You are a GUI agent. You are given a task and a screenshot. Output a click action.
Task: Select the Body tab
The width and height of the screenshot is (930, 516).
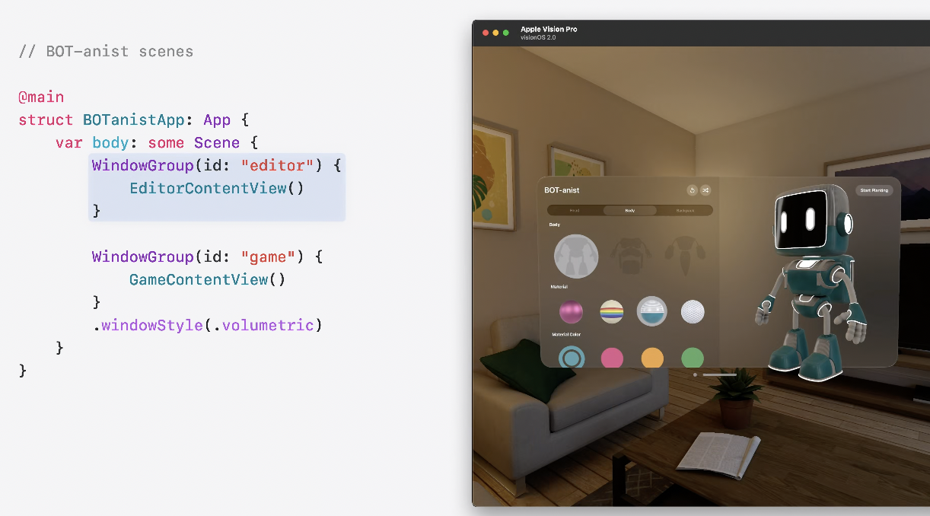(629, 211)
